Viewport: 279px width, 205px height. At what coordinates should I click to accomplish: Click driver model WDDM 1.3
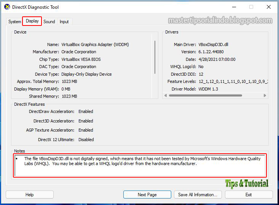tap(208, 89)
